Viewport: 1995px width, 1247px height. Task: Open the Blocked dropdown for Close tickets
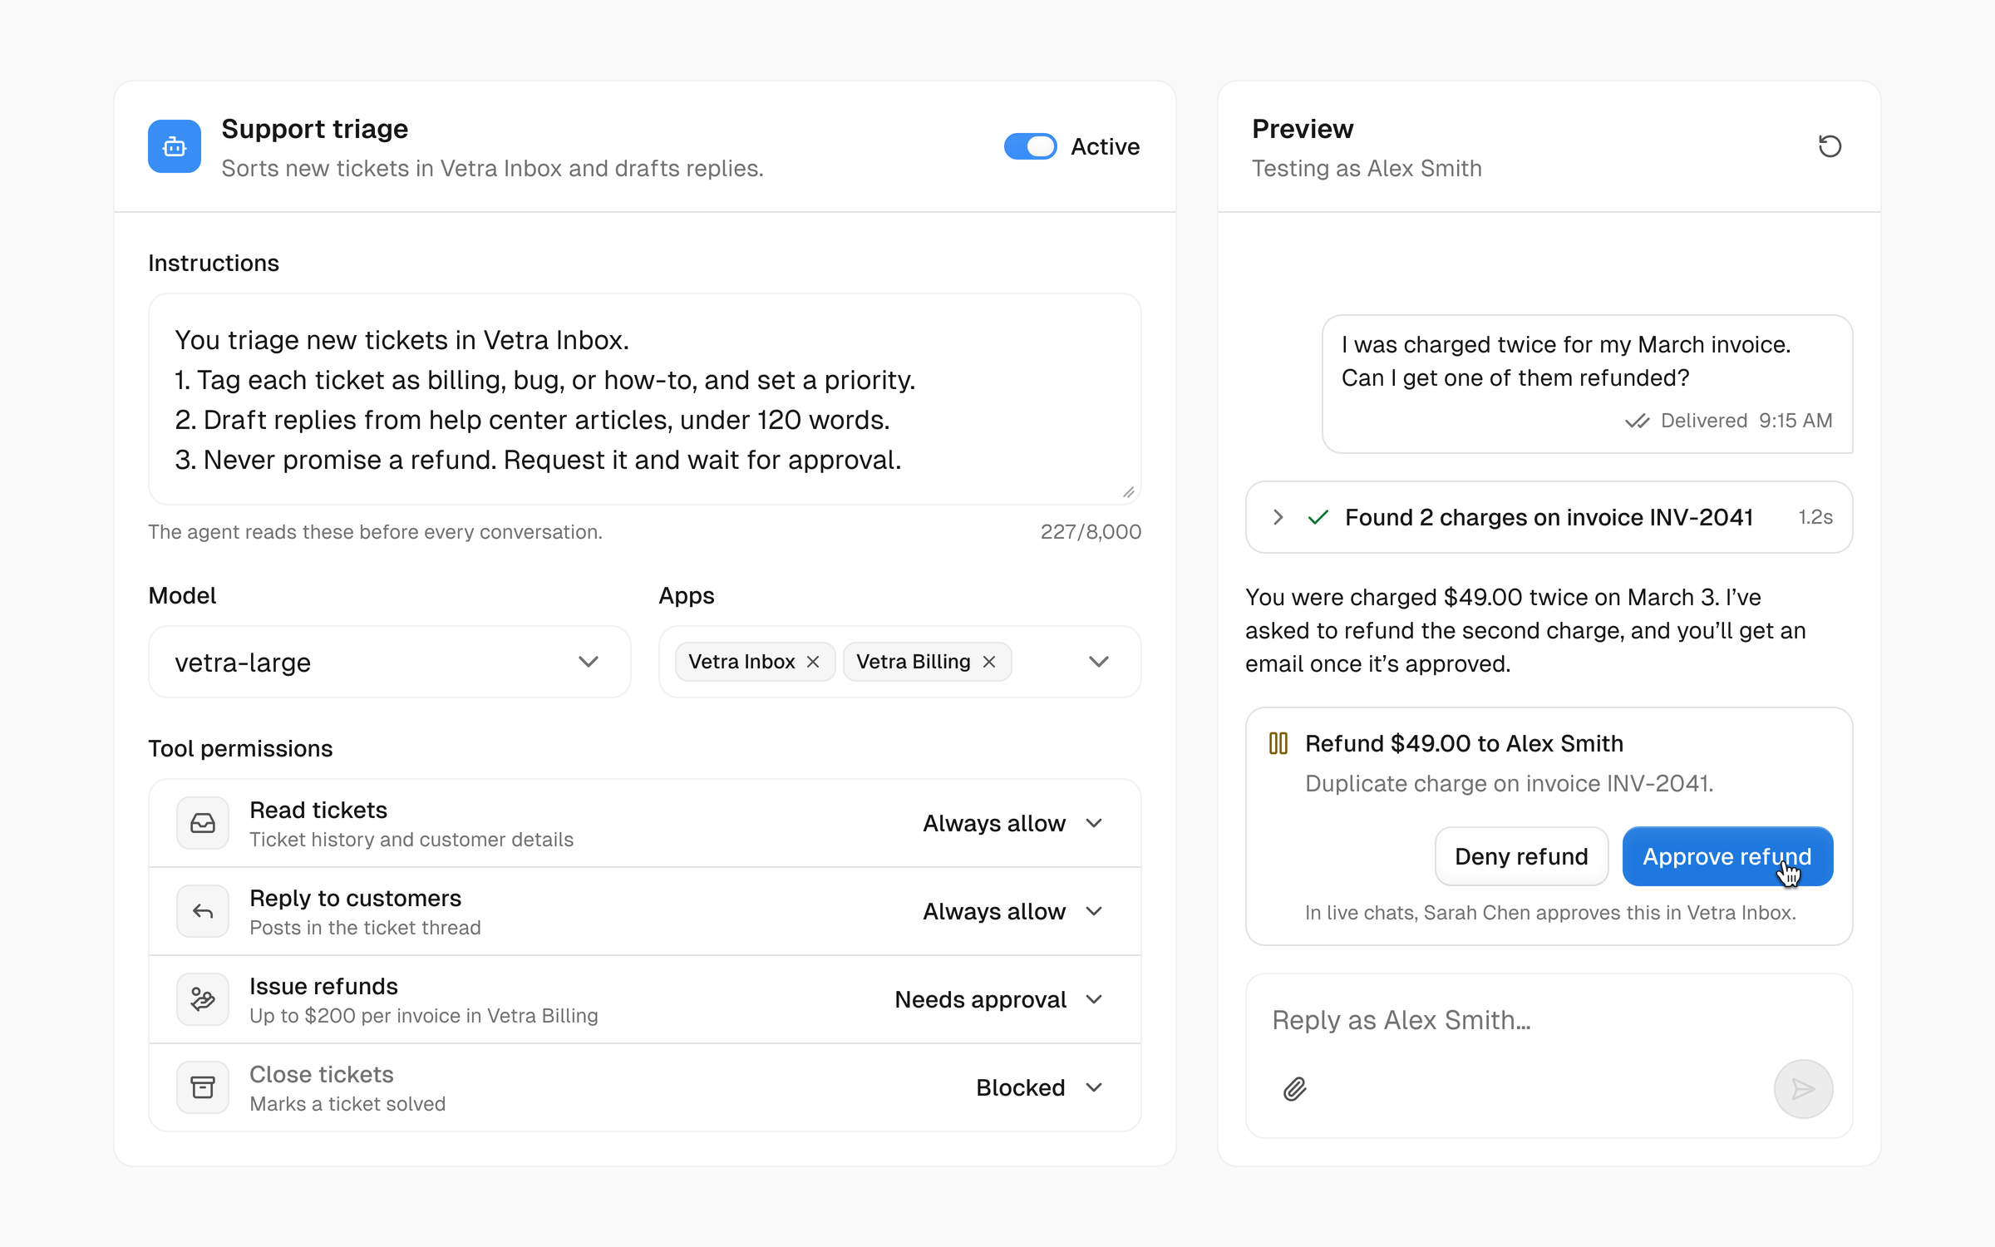(1040, 1087)
